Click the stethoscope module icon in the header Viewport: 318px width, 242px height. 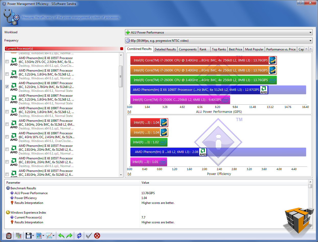(x=11, y=17)
